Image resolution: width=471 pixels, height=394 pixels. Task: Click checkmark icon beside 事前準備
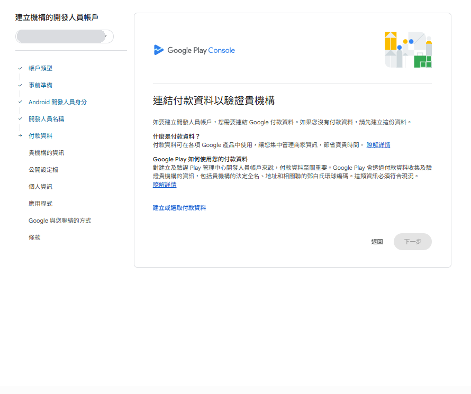pyautogui.click(x=20, y=85)
